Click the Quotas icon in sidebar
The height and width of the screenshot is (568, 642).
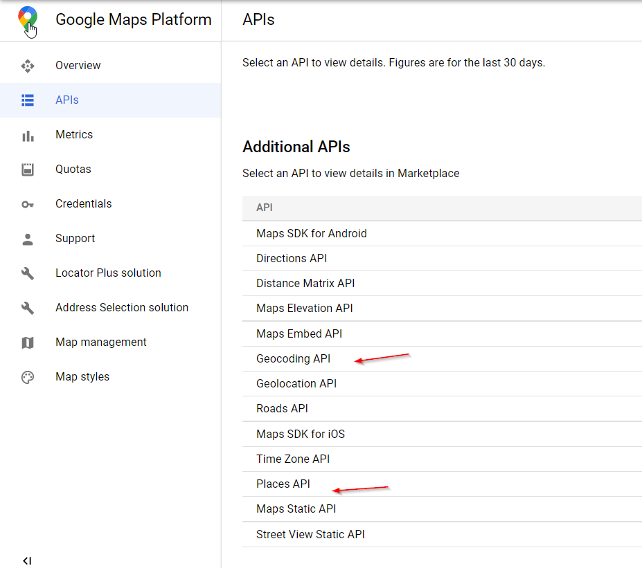(28, 170)
